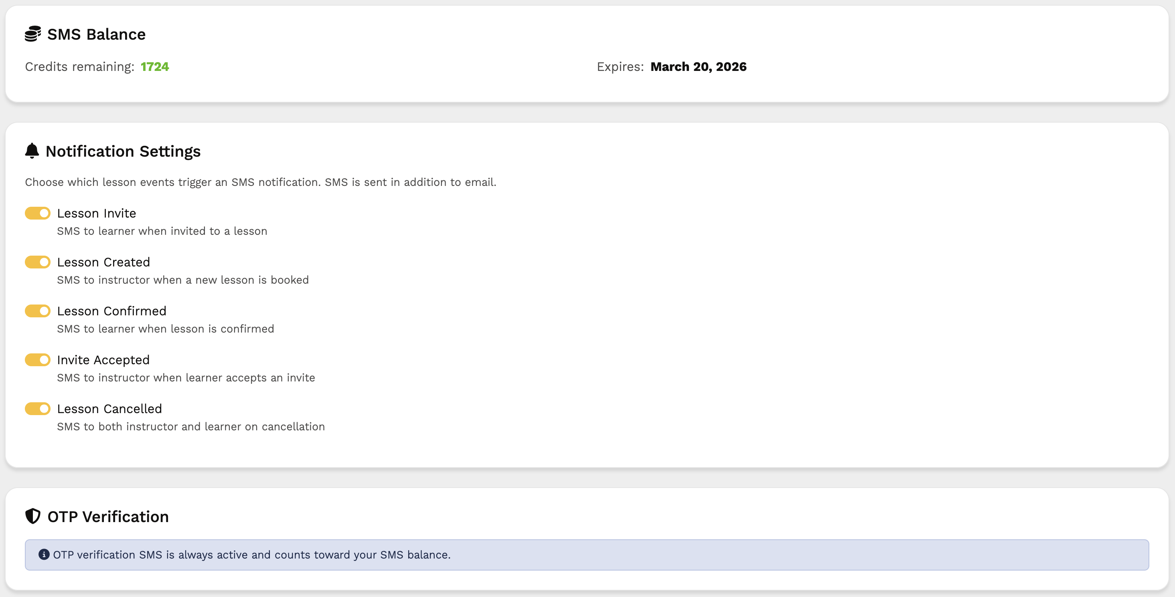Toggle the Invite Accepted notification switch

(38, 360)
